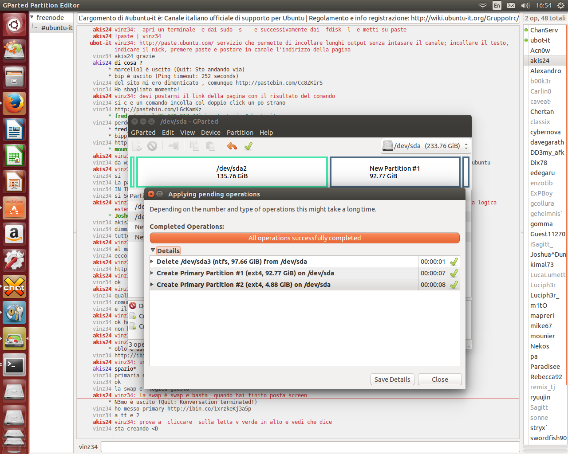Image resolution: width=568 pixels, height=454 pixels.
Task: Open the Device menu
Action: 210,133
